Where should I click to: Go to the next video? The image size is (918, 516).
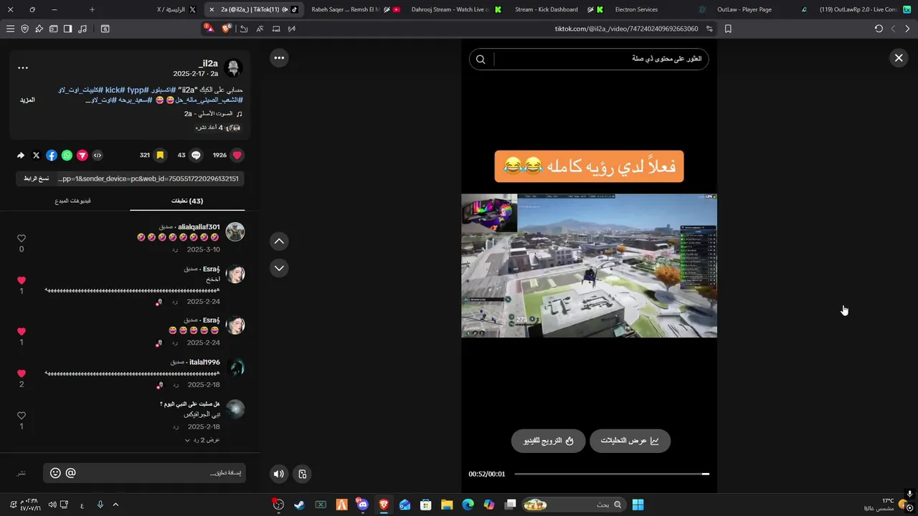279,268
